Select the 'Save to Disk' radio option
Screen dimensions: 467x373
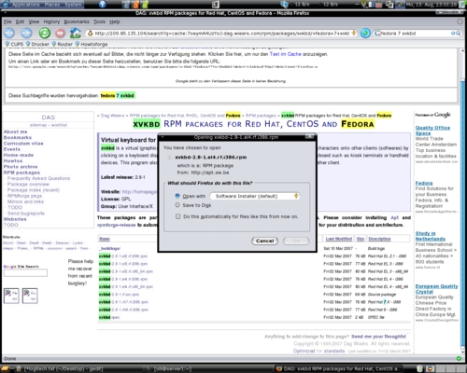(177, 205)
